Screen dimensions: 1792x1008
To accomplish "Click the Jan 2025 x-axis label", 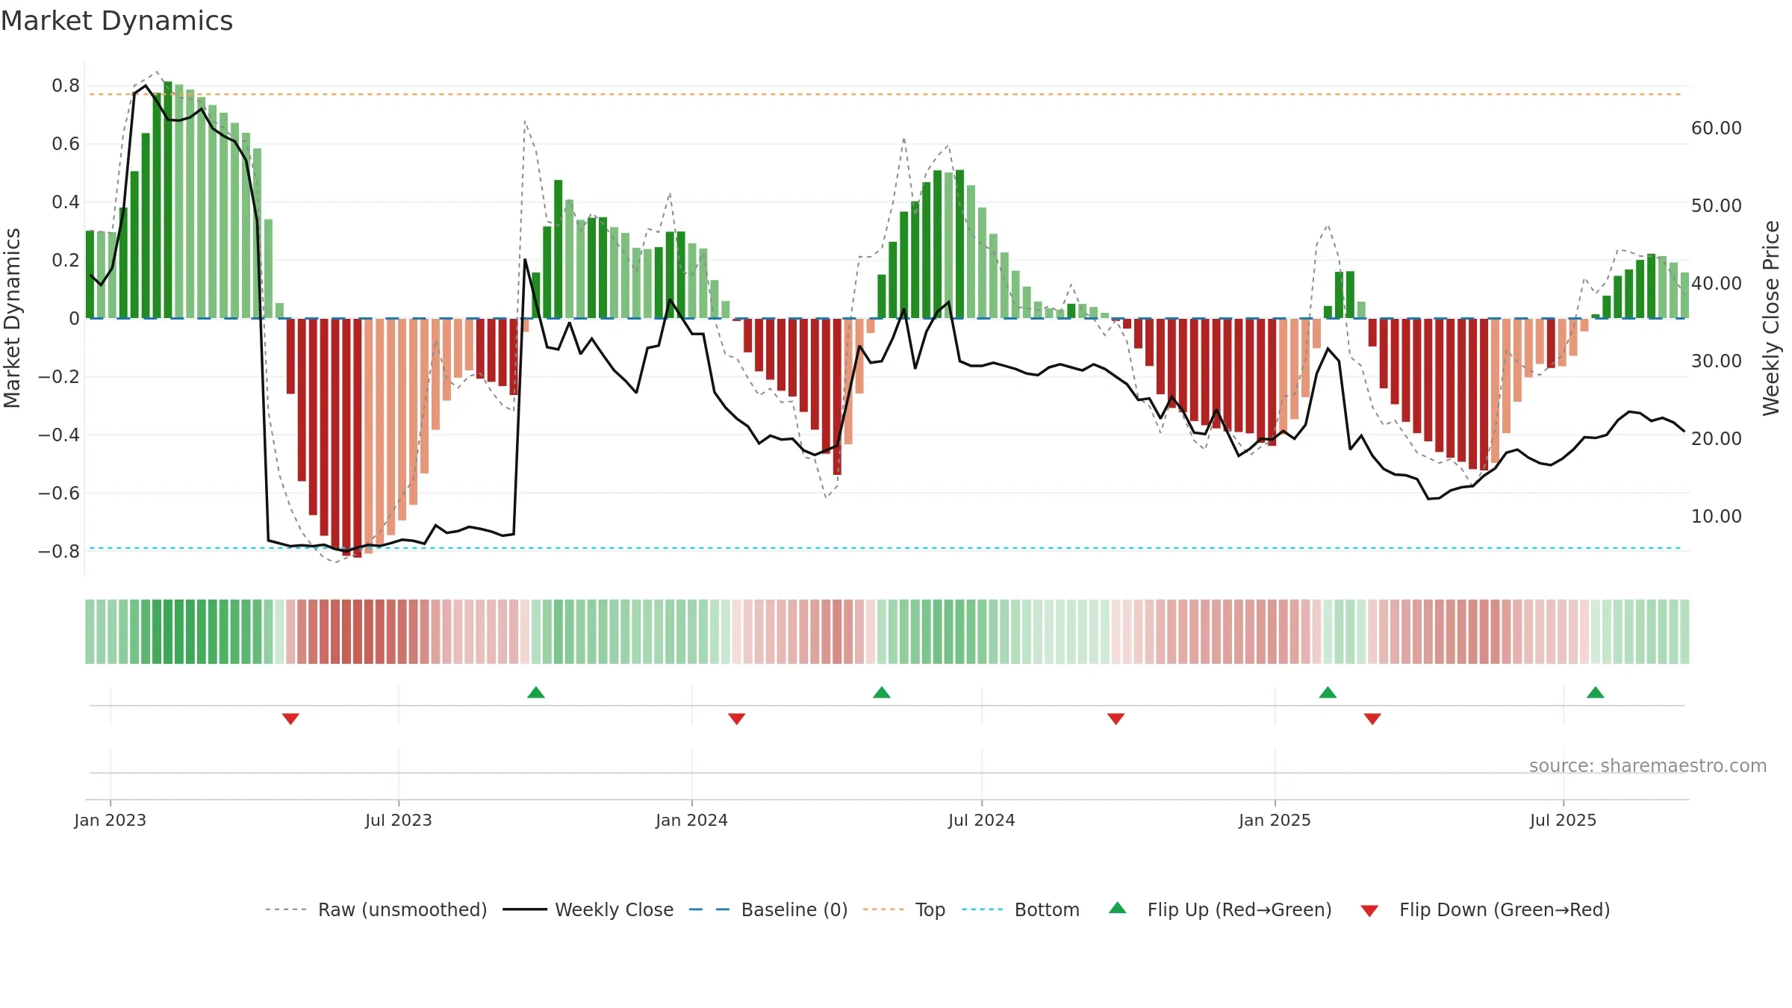I will point(1275,820).
